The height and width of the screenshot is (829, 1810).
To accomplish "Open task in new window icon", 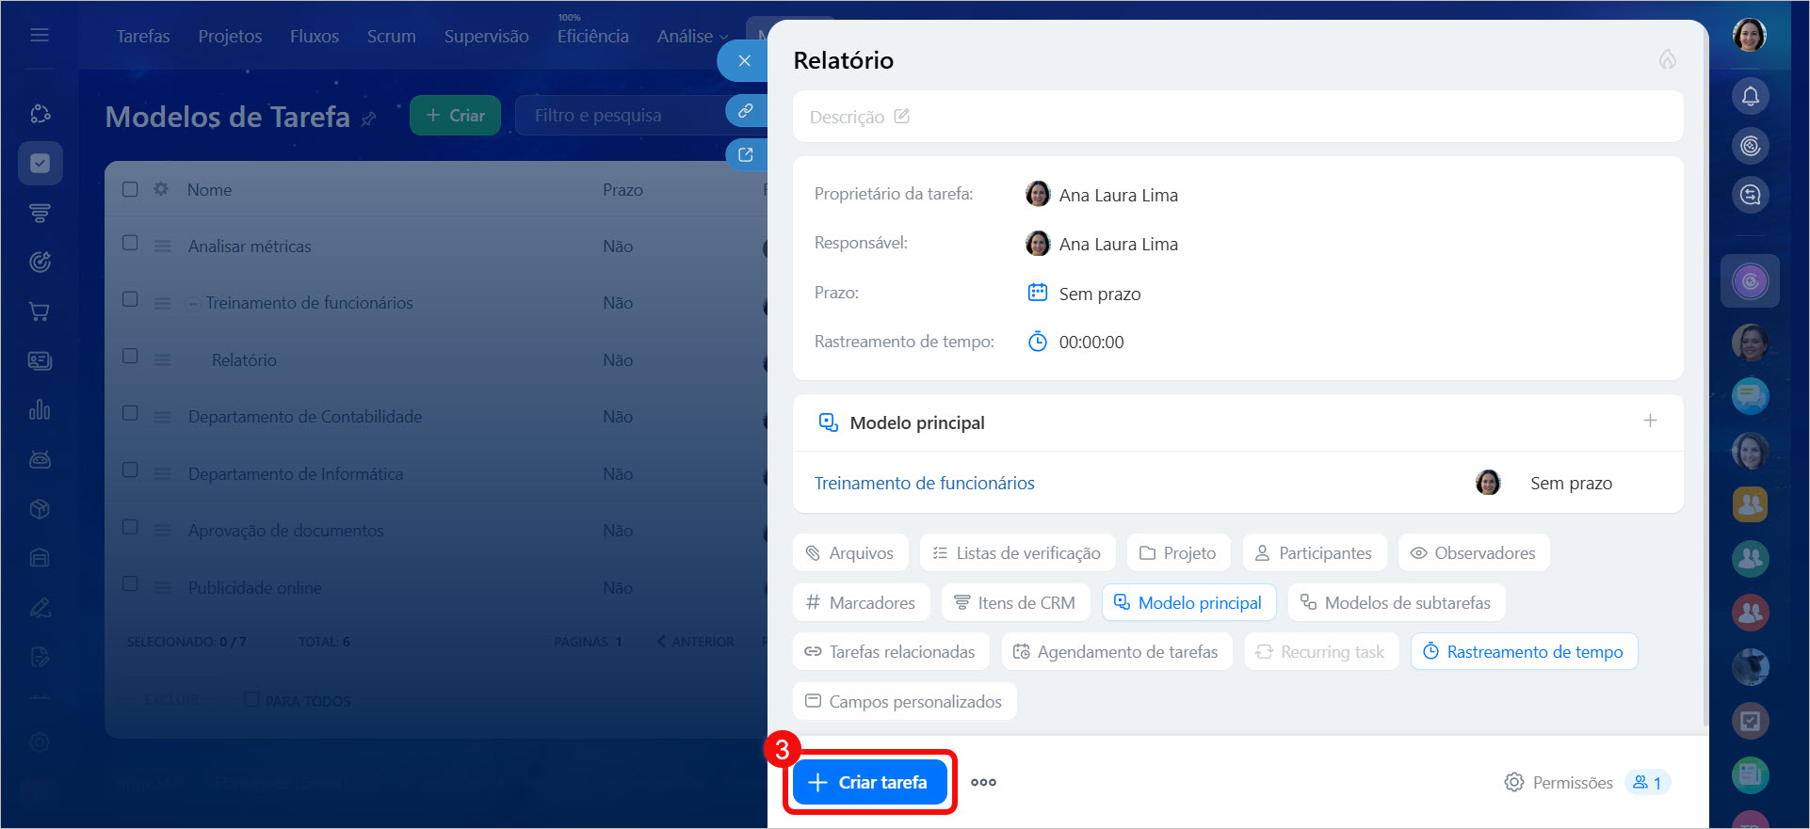I will (x=745, y=155).
